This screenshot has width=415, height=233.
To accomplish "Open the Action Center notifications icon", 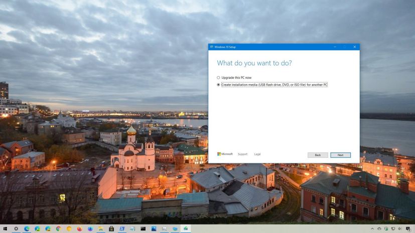I will [x=408, y=228].
